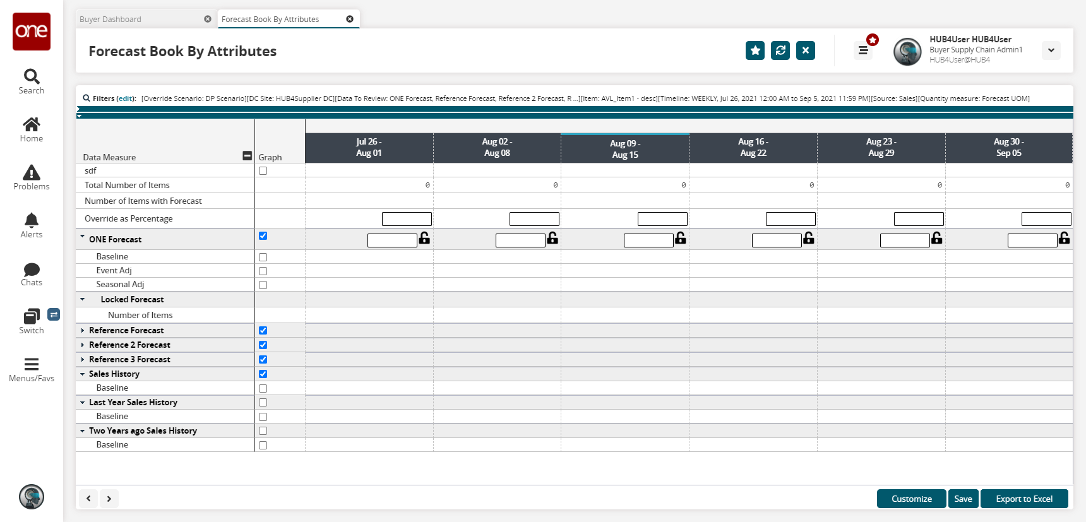Click the avatar at sidebar bottom
Screen dimensions: 1086x522
click(32, 497)
